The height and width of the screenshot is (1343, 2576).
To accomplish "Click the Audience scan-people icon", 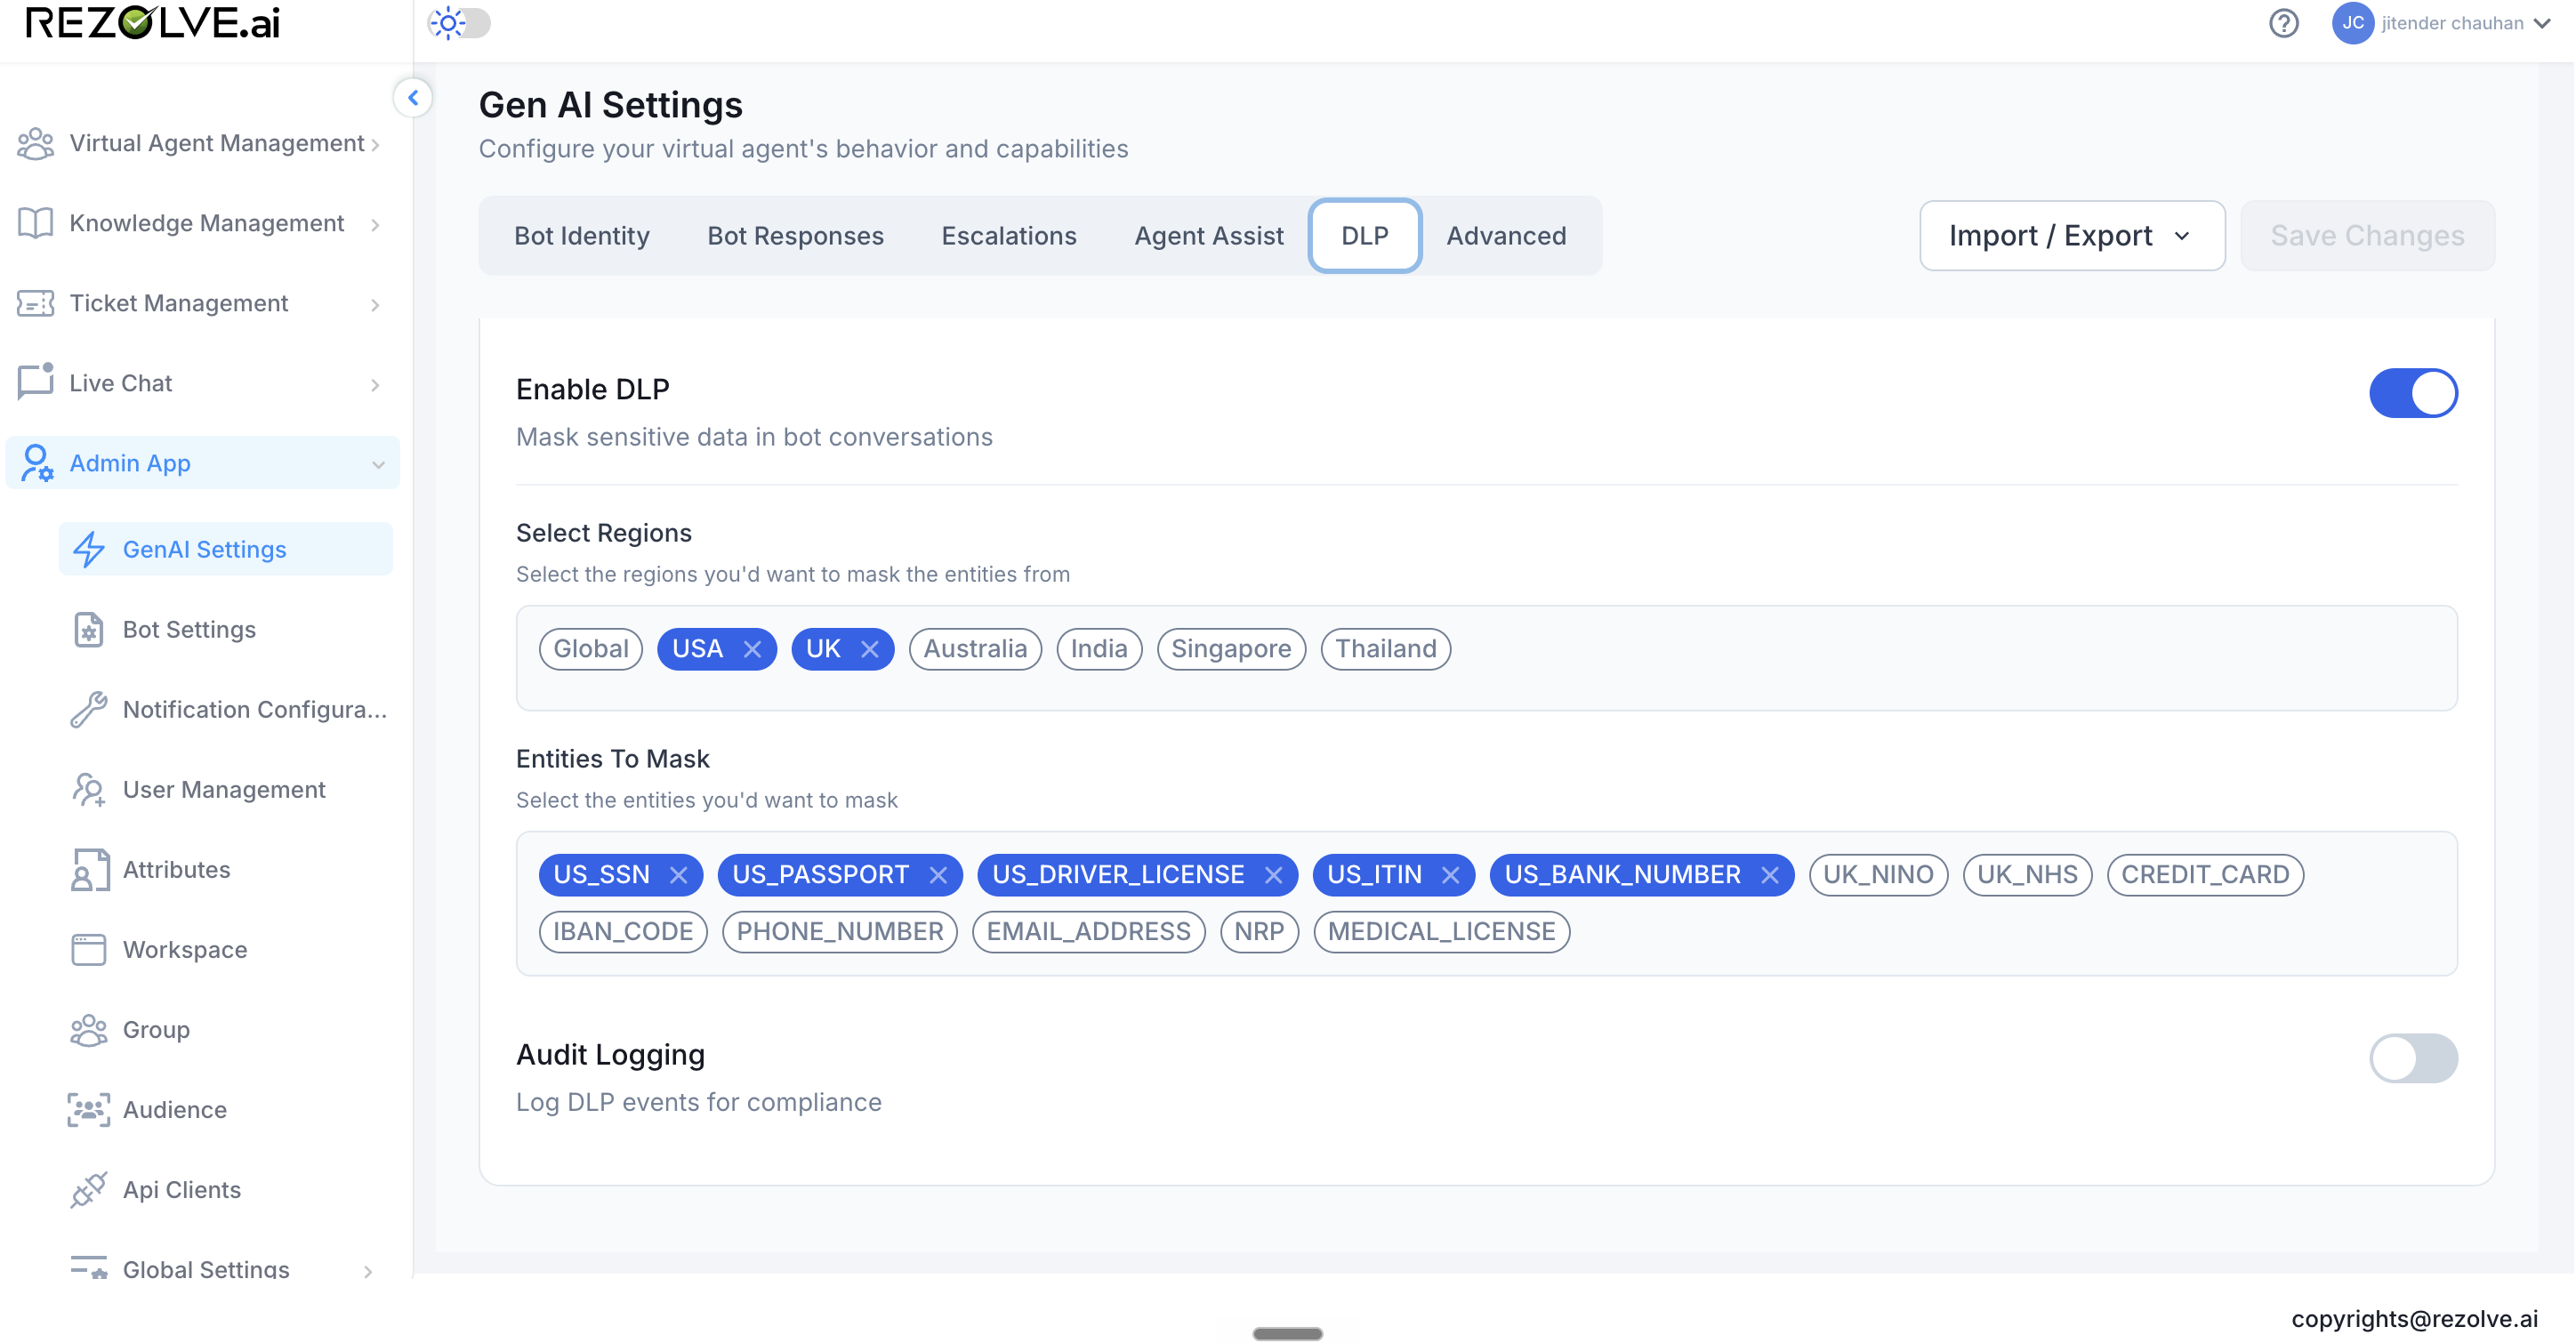I will (x=89, y=1109).
